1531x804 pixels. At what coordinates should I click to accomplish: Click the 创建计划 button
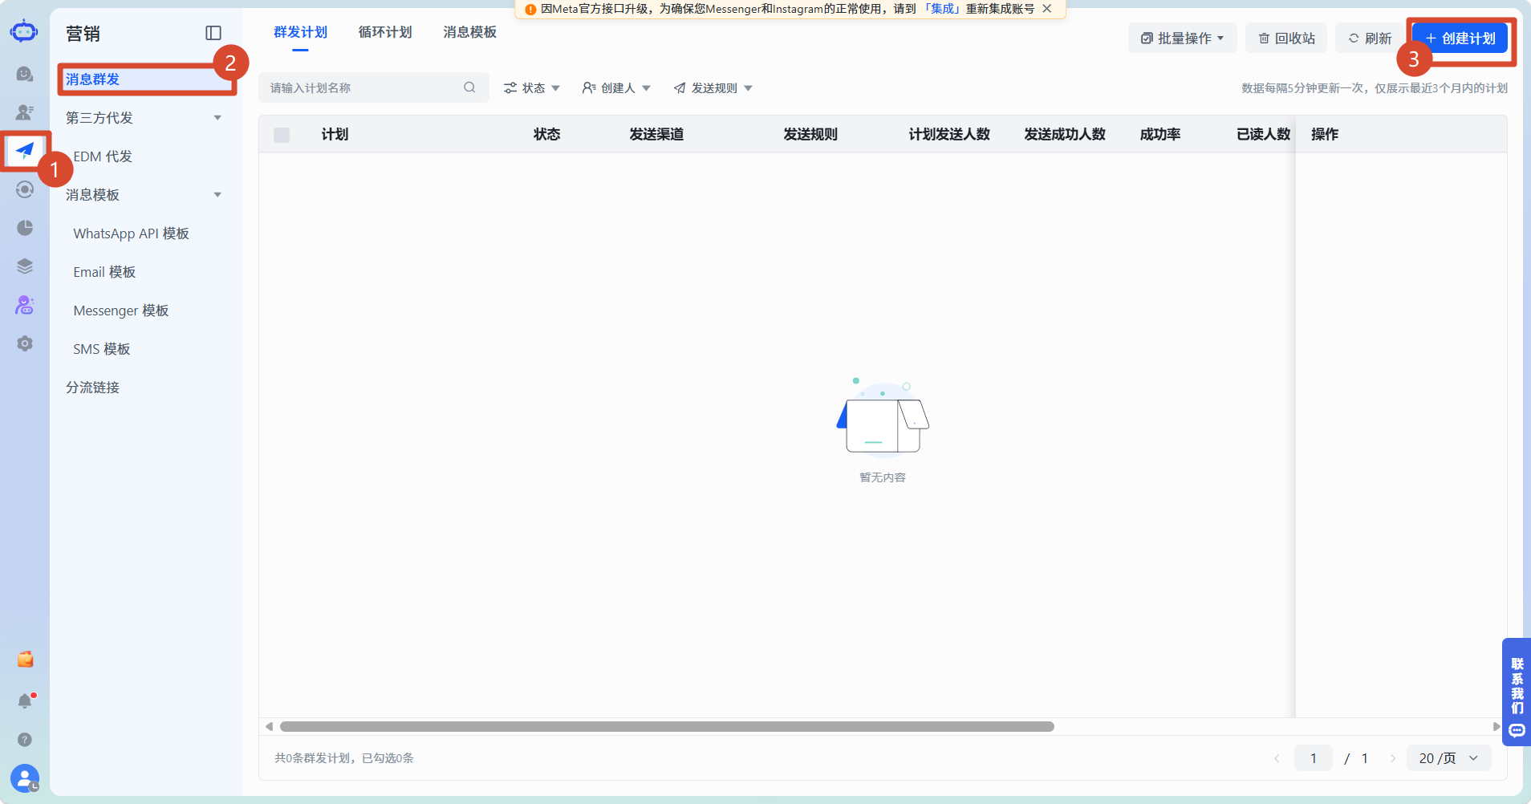1460,39
